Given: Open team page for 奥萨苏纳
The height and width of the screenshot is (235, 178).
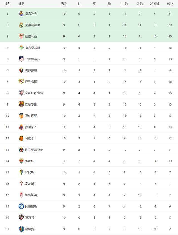Looking at the screenshot, I should point(31,70).
